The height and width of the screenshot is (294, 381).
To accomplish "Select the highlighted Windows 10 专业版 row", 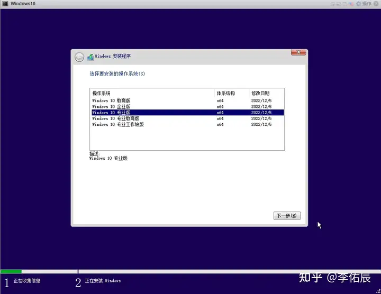I will point(187,113).
